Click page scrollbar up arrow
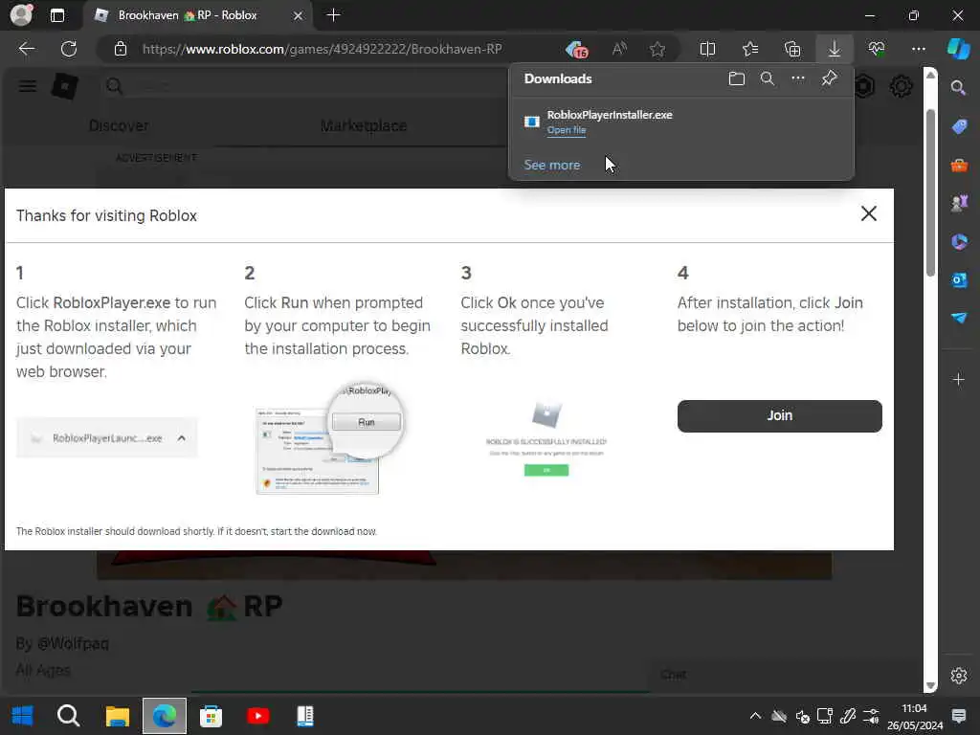 coord(930,75)
